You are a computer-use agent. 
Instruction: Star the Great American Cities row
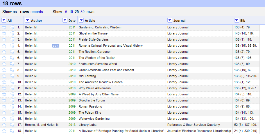point(4,70)
